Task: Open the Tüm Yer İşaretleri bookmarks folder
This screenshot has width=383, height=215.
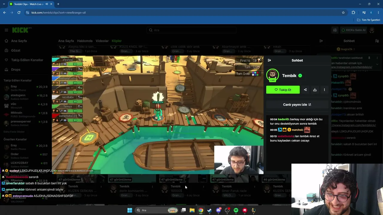Action: 369,20
